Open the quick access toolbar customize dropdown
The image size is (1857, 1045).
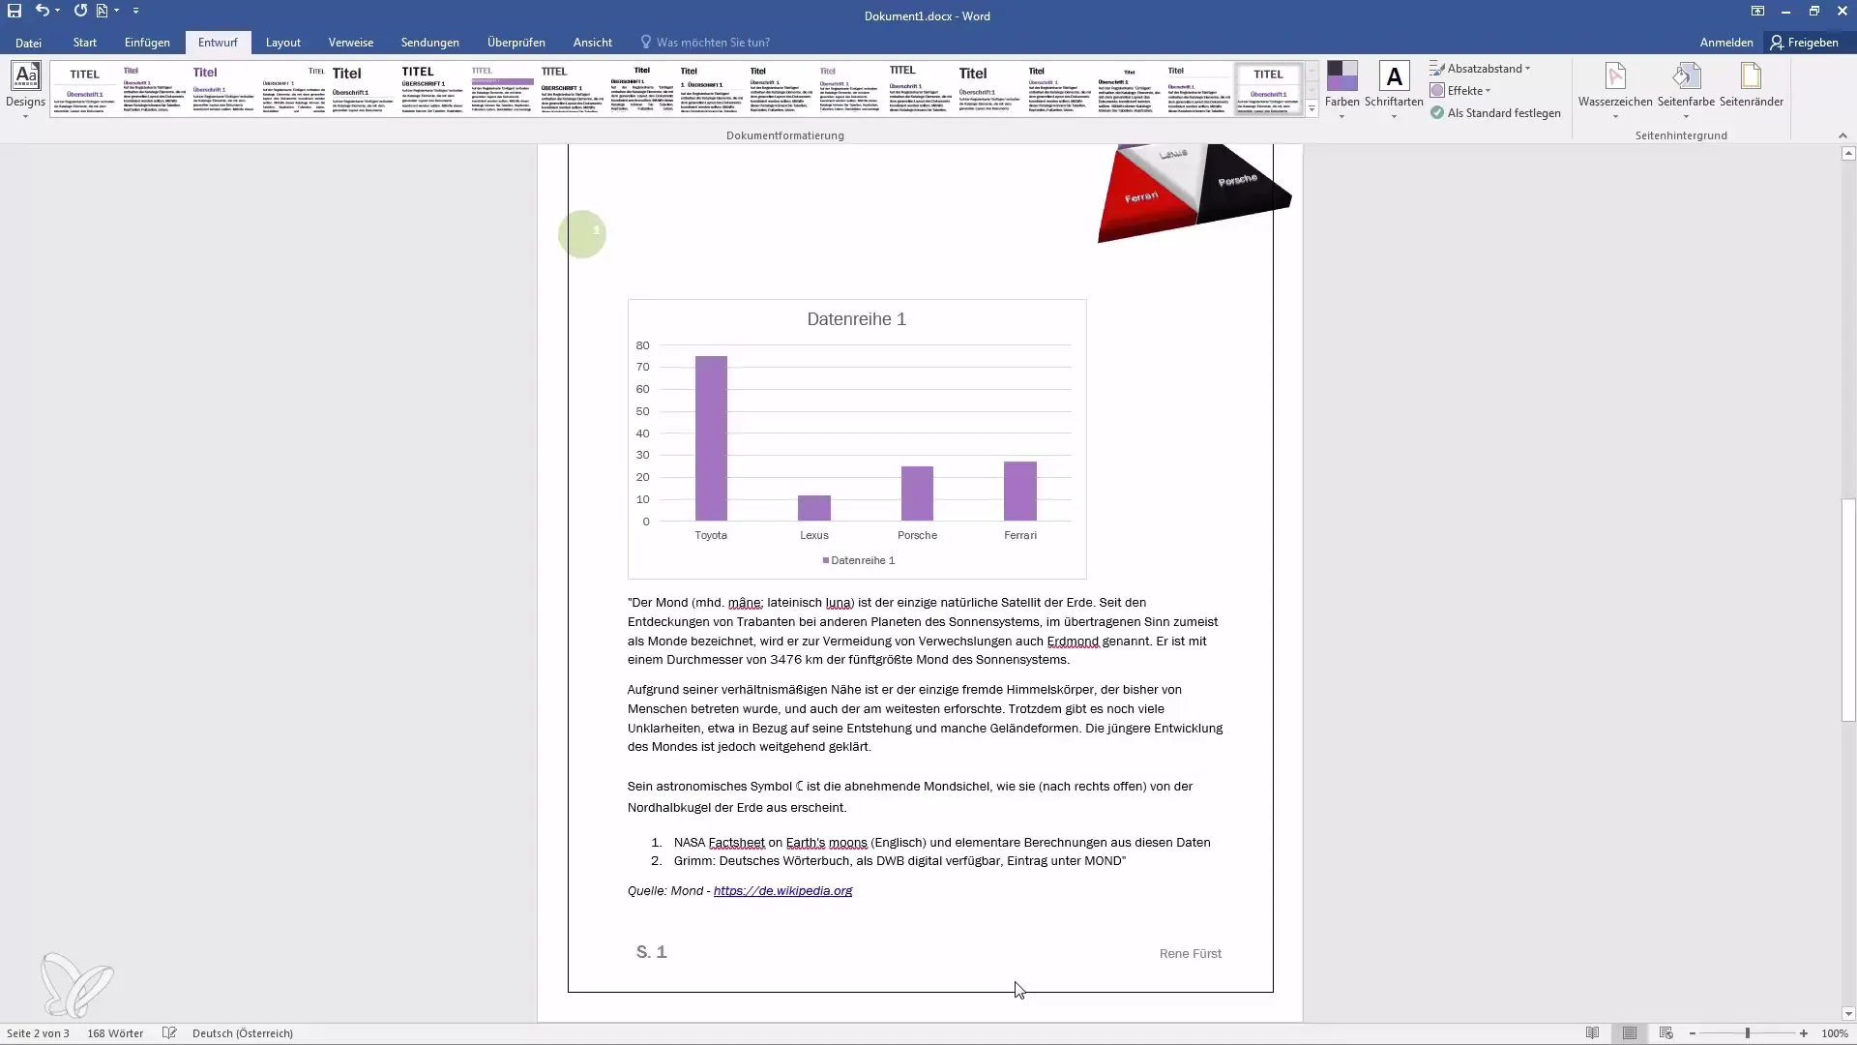135,11
